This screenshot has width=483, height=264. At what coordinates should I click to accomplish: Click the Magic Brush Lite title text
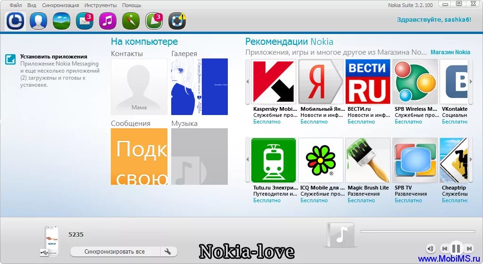pos(368,188)
